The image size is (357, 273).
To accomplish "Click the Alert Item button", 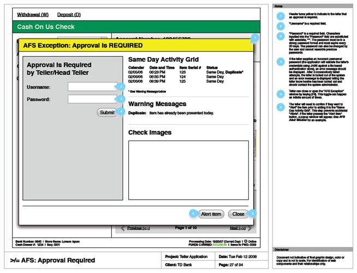I will [211, 214].
